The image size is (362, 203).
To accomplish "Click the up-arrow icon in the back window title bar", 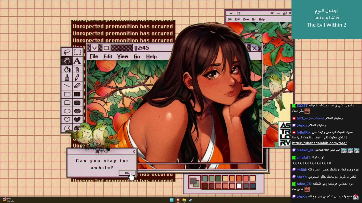I will coord(272,13).
